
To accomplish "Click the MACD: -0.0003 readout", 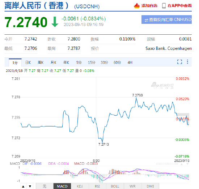I will pyautogui.click(x=86, y=164).
